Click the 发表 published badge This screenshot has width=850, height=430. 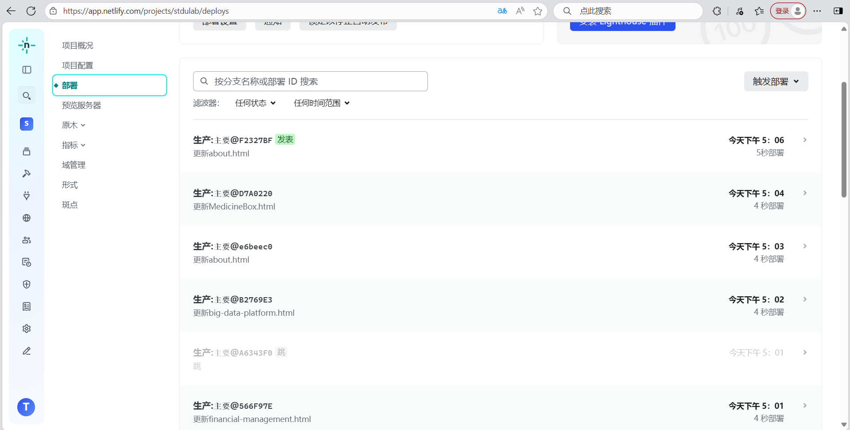coord(285,139)
